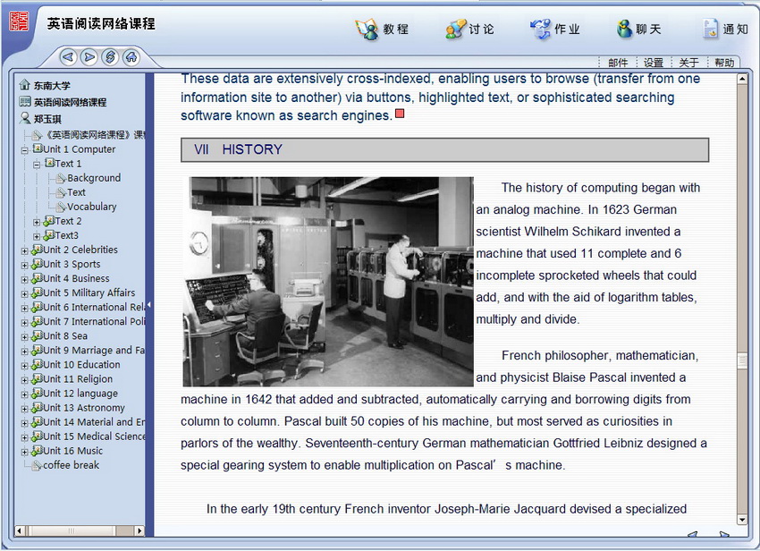Select Unit 9 Marriage item
The height and width of the screenshot is (551, 760).
click(94, 351)
